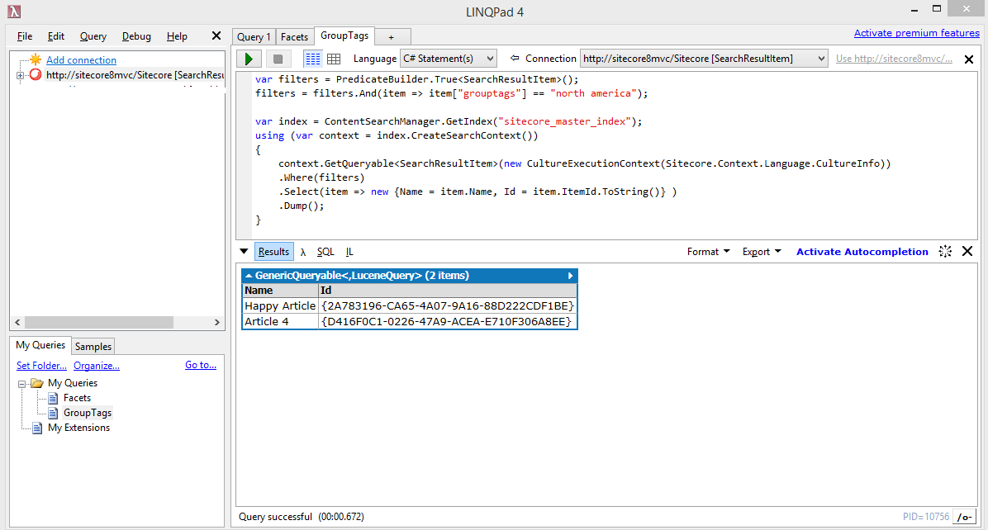Open the Connection dropdown
988x530 pixels.
704,59
